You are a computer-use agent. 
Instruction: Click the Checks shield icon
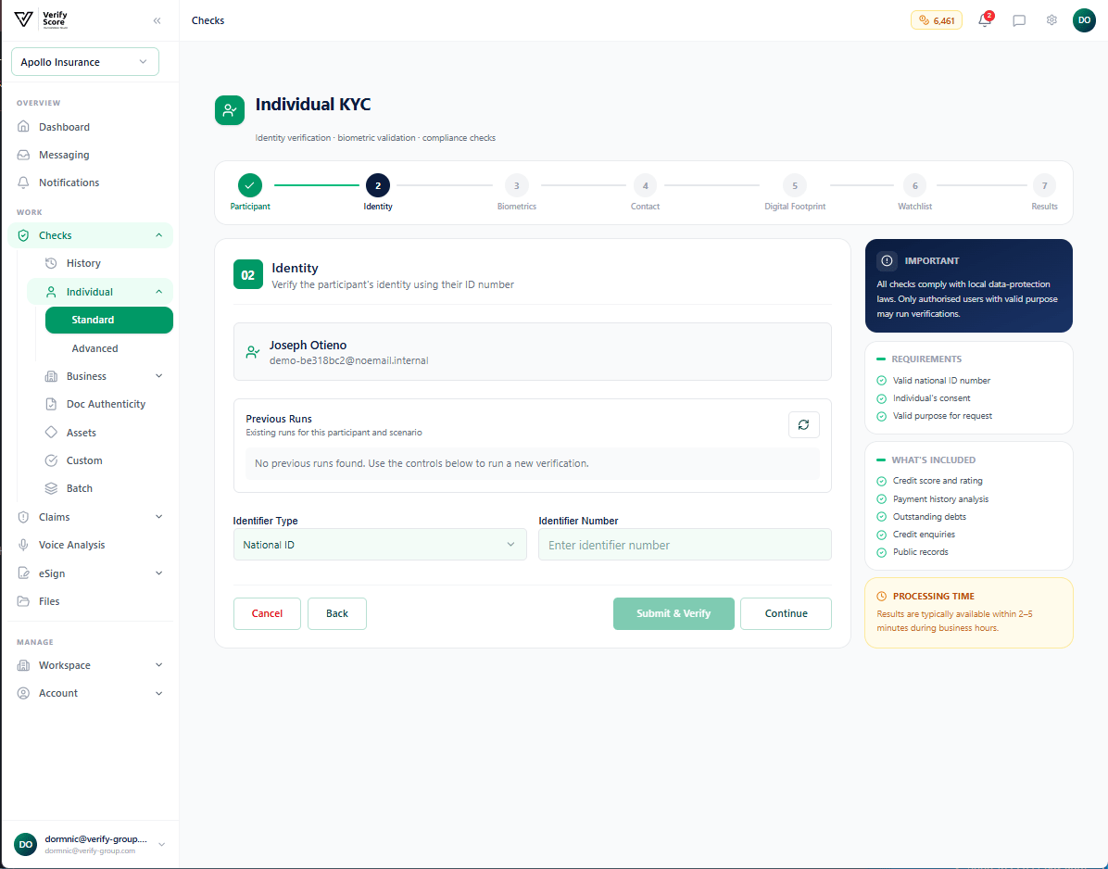click(23, 235)
